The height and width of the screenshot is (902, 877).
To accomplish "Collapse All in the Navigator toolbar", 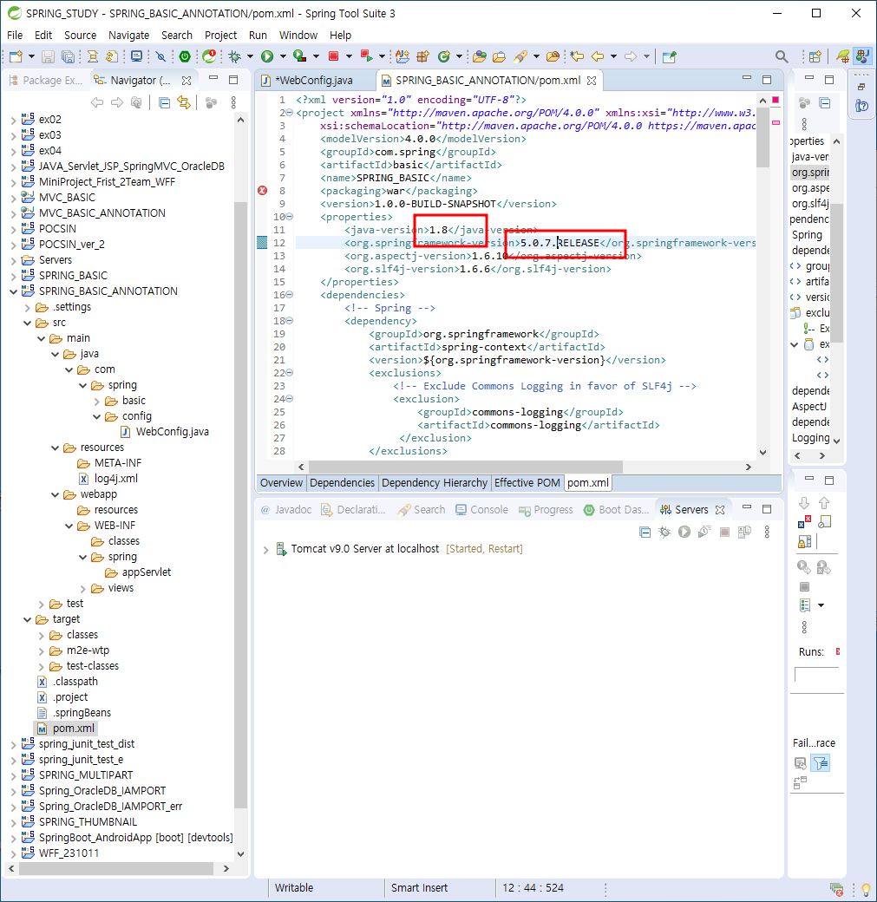I will coord(165,102).
